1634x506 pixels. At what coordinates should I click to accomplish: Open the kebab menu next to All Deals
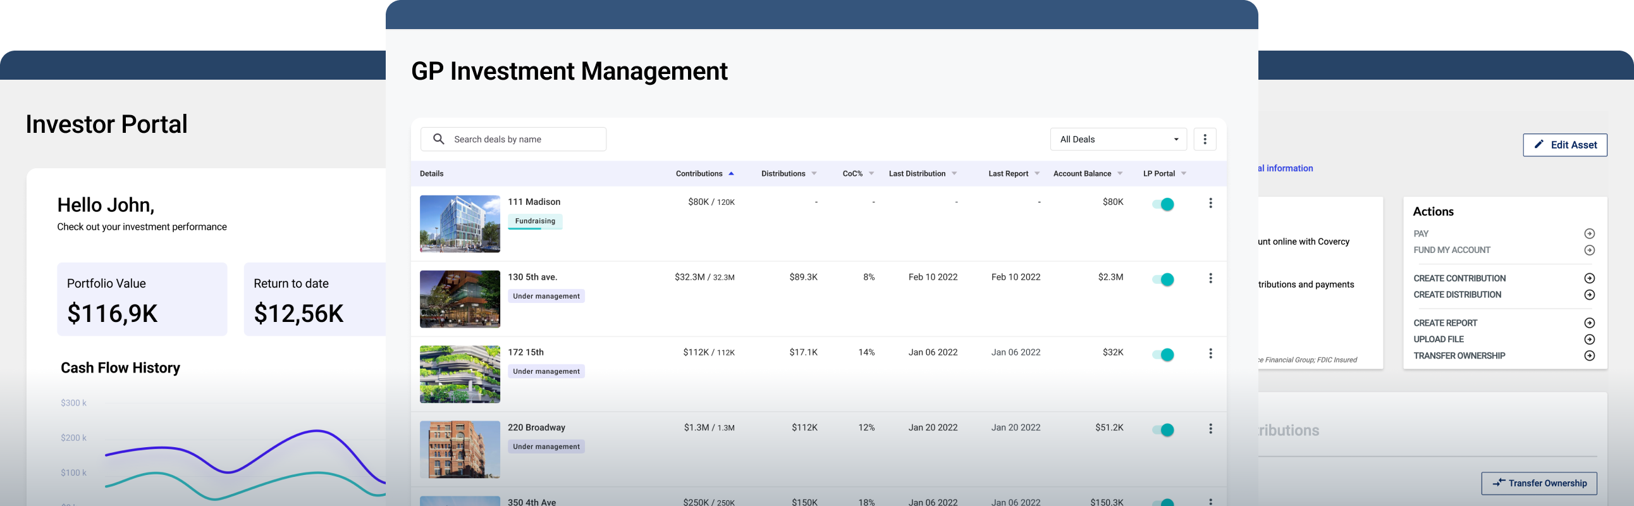(x=1205, y=139)
